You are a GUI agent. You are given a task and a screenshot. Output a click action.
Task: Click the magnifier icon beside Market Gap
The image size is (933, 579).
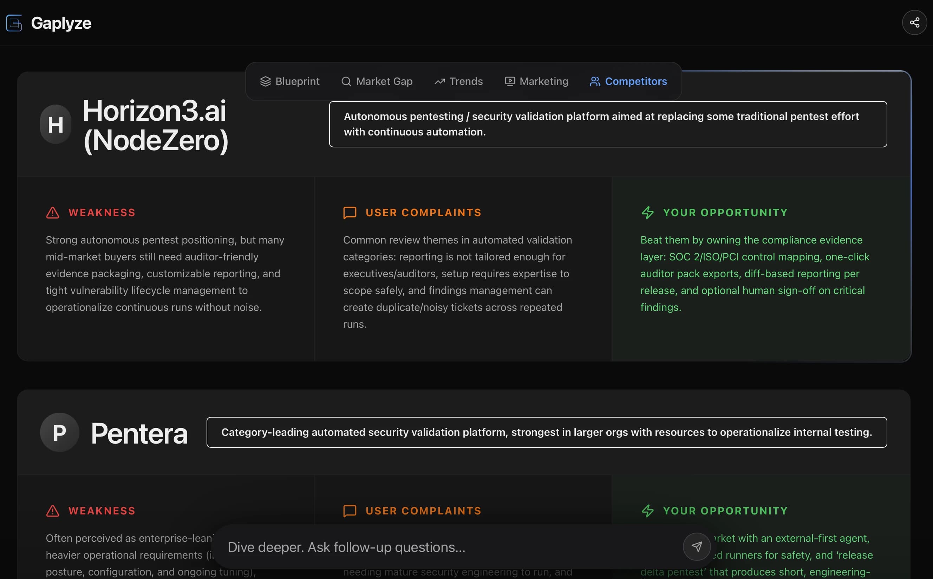coord(346,81)
